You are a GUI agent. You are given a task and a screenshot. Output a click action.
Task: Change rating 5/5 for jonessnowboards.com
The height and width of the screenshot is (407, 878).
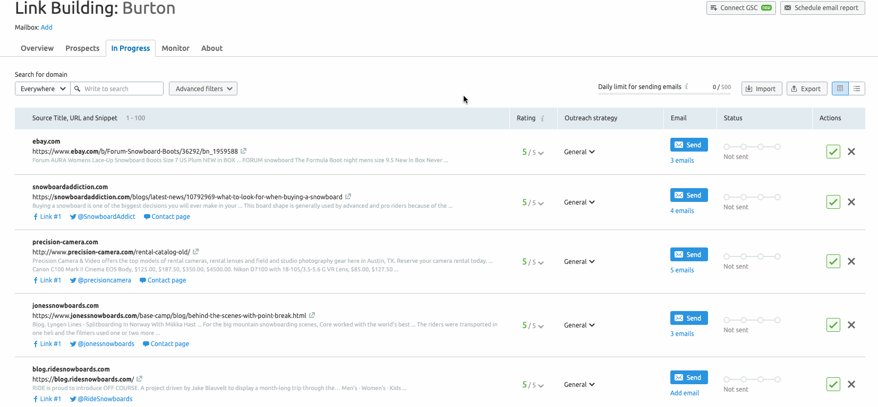pos(533,325)
